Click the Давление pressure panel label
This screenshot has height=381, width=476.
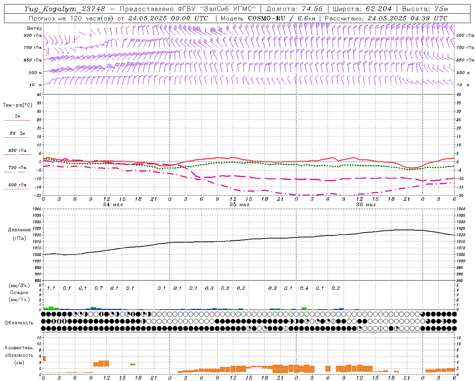[x=19, y=230]
